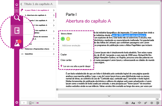Select 'Ler em voz alta a partir daqui'
The image size is (162, 106).
77,66
